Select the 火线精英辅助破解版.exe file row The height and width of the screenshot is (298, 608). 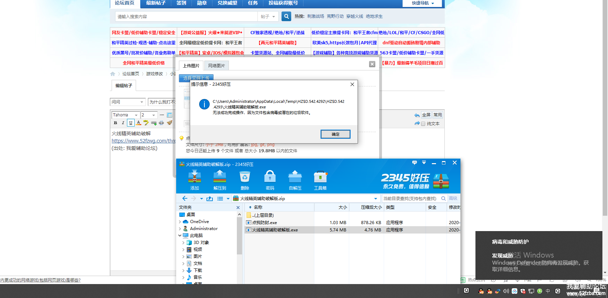(352, 230)
